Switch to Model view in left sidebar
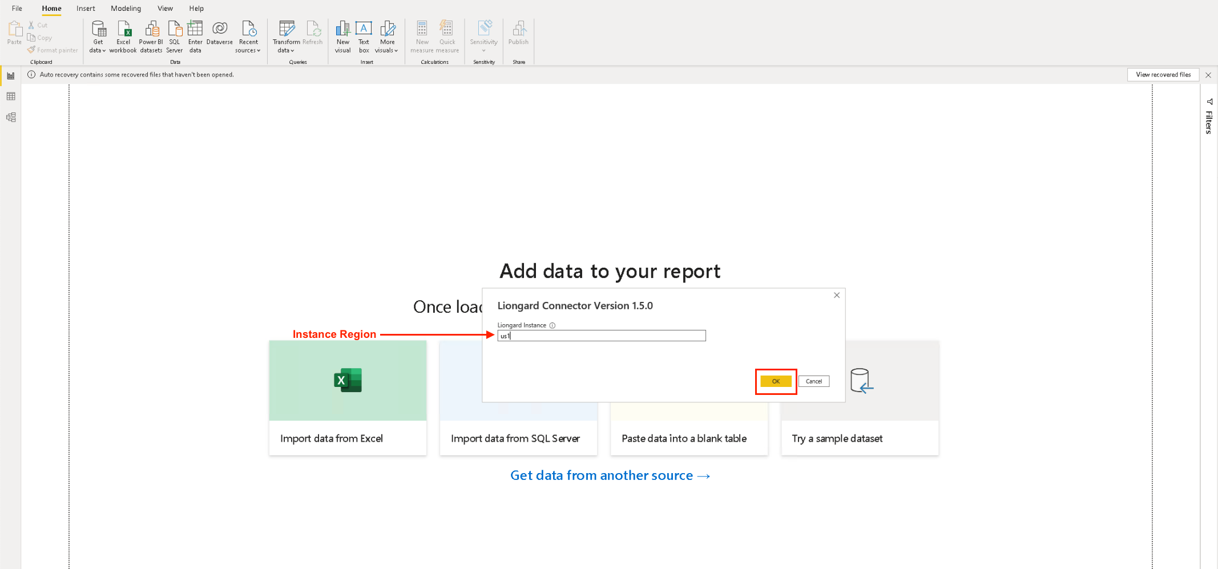Viewport: 1218px width, 569px height. 11,117
